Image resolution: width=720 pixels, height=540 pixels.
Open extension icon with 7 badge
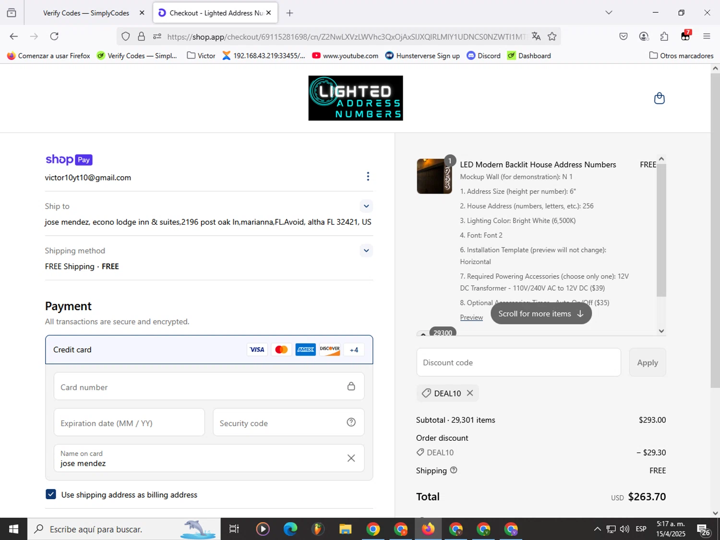[685, 36]
